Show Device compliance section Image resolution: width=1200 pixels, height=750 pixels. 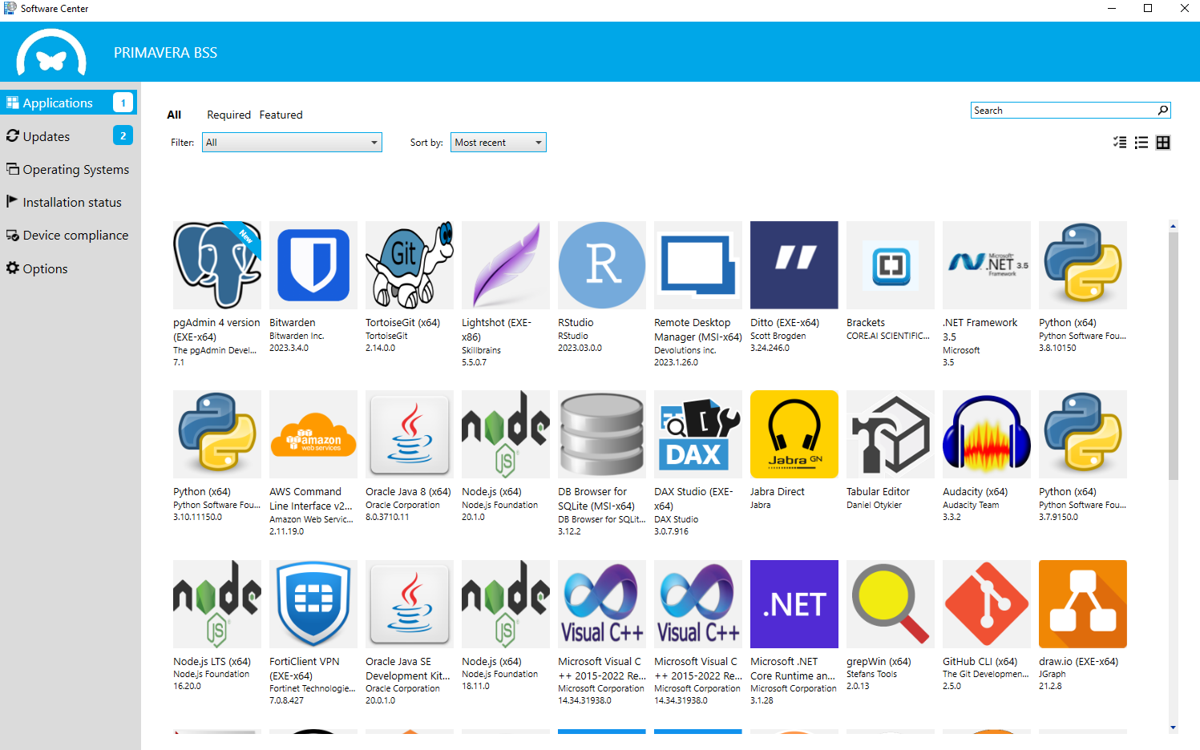click(69, 235)
